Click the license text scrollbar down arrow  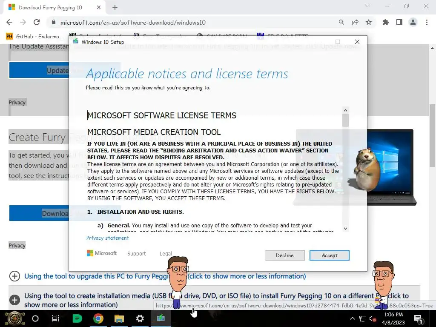click(345, 229)
